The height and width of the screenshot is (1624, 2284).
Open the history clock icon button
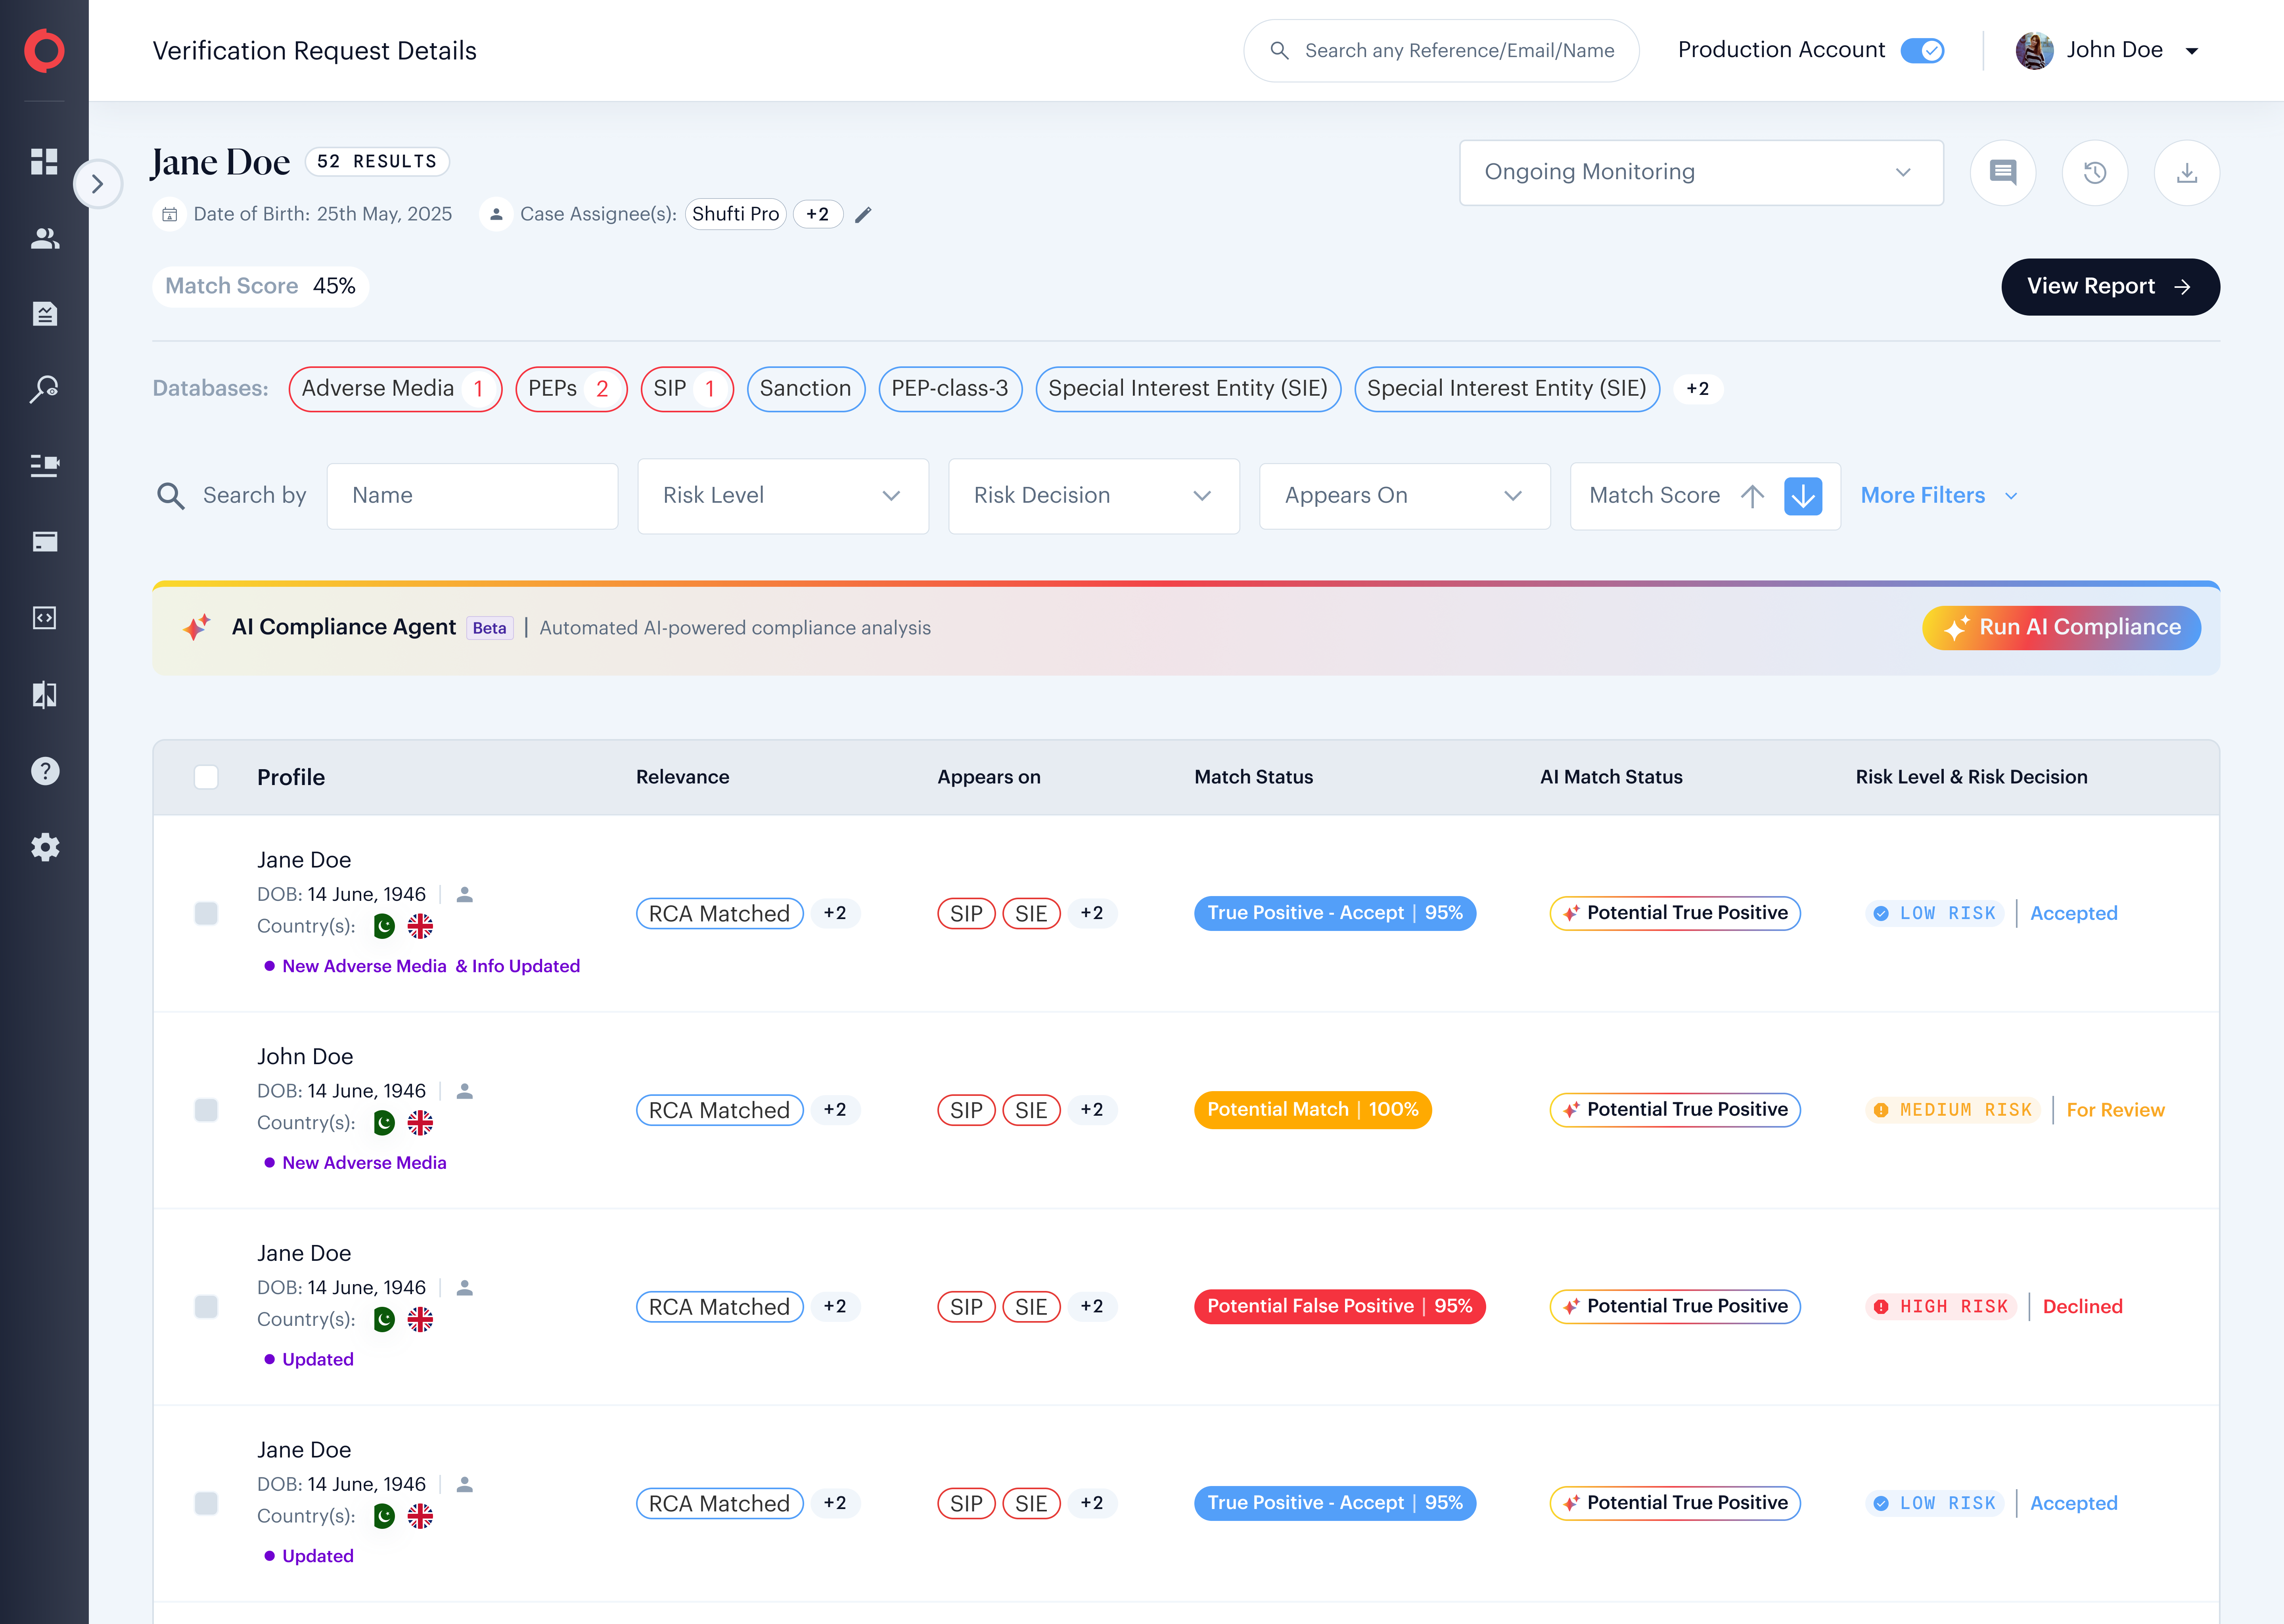[2094, 173]
